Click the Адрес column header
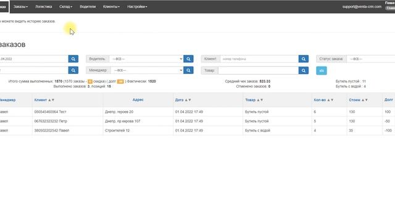Viewport: 395px width, 222px height. point(138,100)
